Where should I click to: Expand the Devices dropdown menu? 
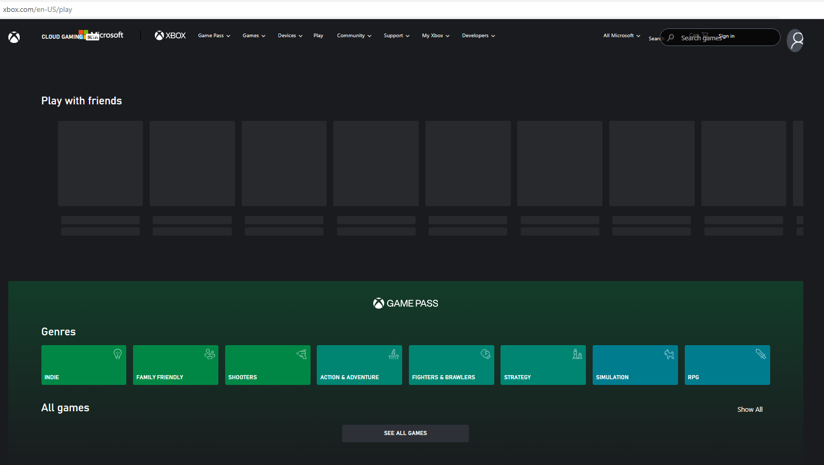coord(290,36)
